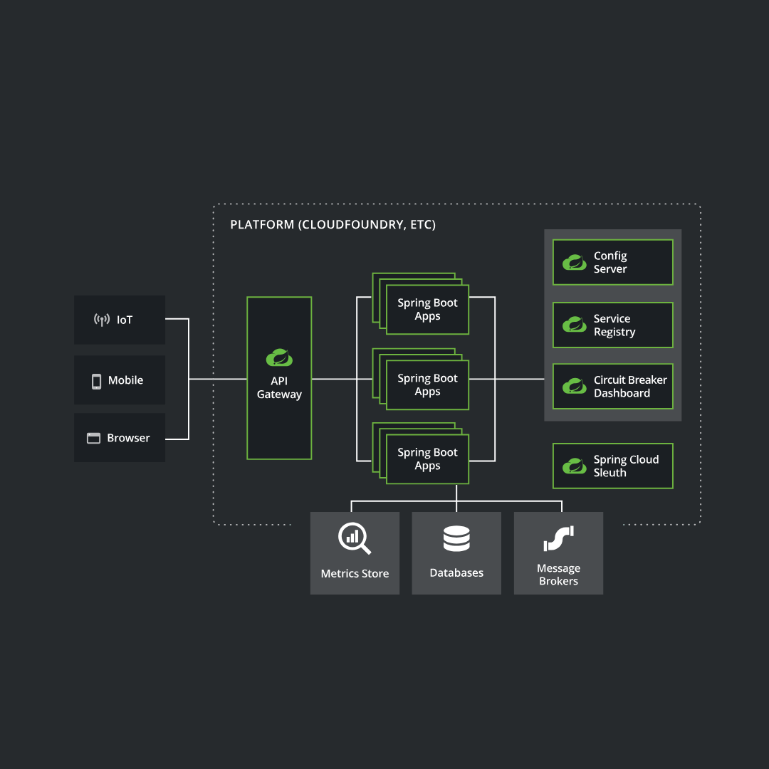Select the Message Brokers label
The height and width of the screenshot is (769, 769).
(559, 575)
